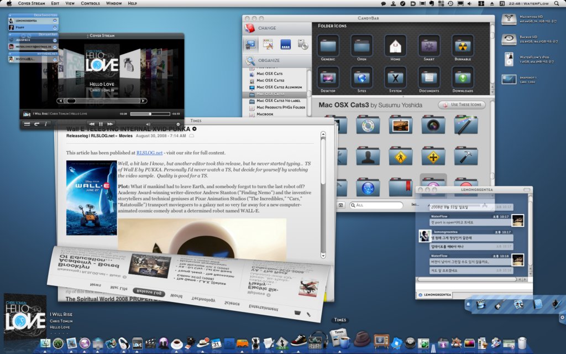Open CandyBar's Dock customization view
This screenshot has width=566, height=354.
pyautogui.click(x=285, y=44)
